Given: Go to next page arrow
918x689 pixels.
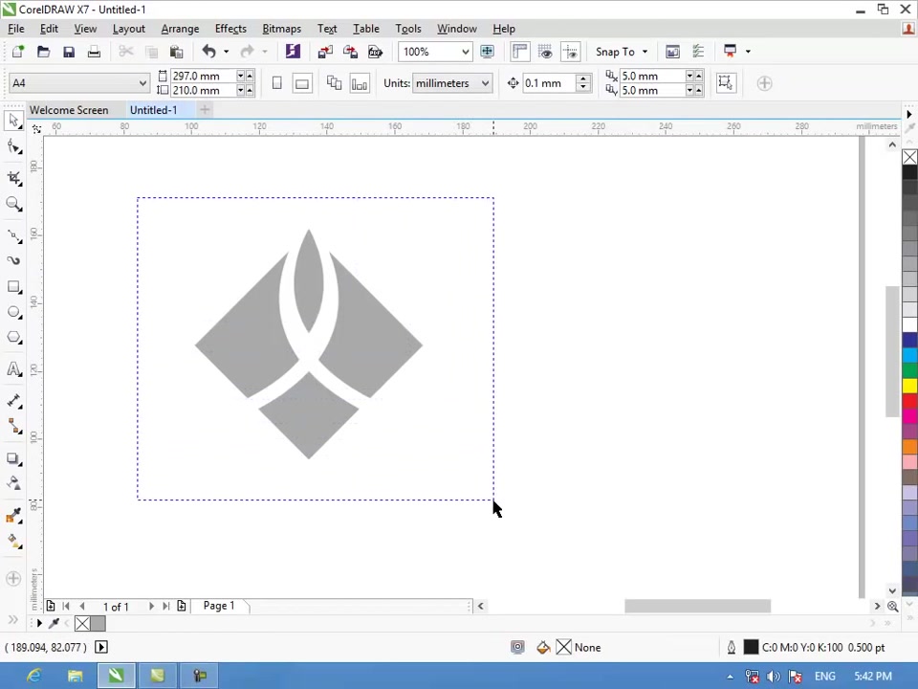Looking at the screenshot, I should coord(151,607).
